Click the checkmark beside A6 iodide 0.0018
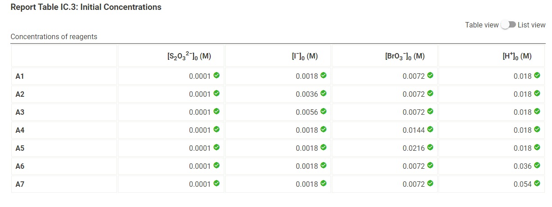The image size is (552, 207). (323, 166)
